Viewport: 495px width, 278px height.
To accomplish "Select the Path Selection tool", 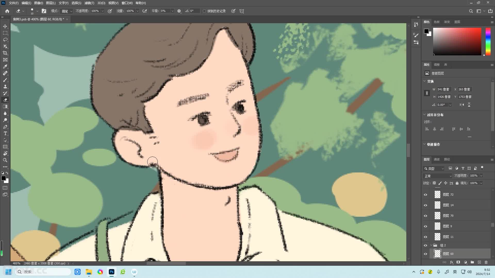I will tap(5, 140).
